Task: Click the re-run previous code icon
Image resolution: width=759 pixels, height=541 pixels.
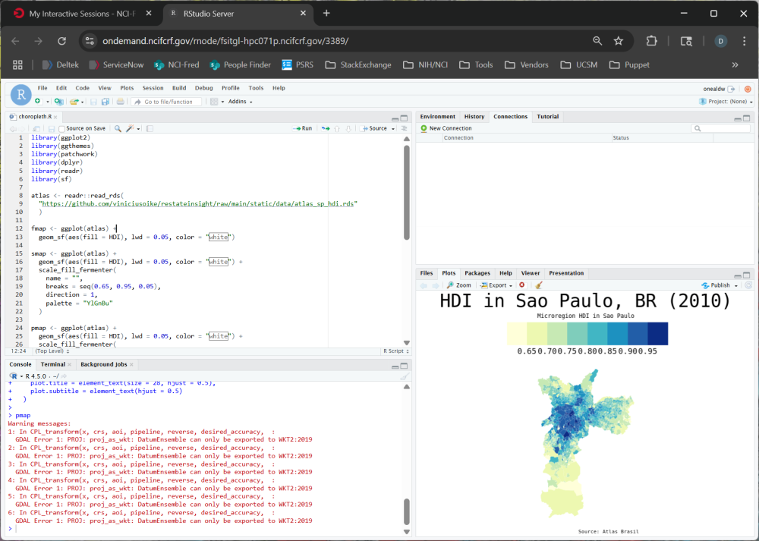Action: click(325, 128)
